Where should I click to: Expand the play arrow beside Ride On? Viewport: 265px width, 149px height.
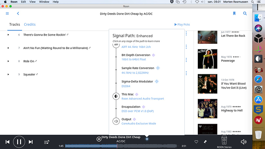coord(8,61)
